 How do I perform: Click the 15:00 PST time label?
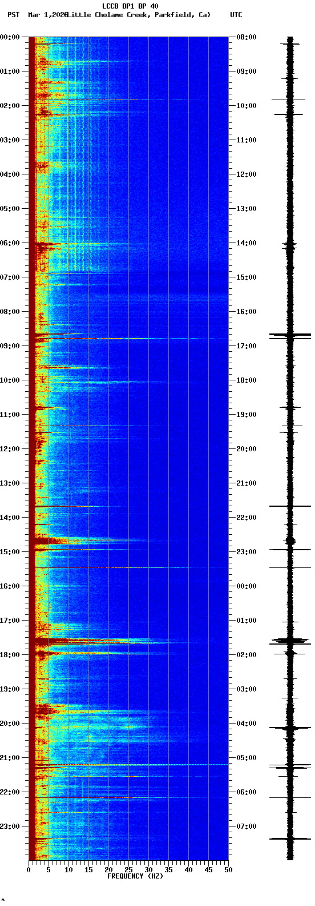coord(10,552)
